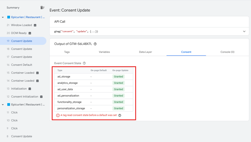Collapse the second Epicurien page group arrow
This screenshot has height=142, width=251.
click(3, 105)
